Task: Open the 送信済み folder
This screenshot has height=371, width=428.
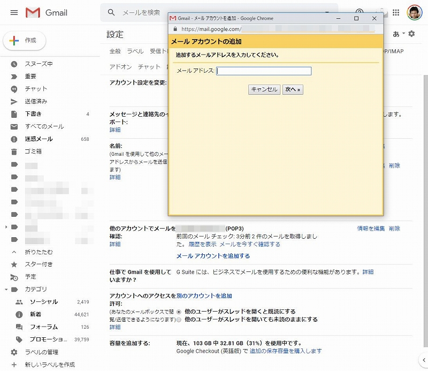Action: [36, 101]
